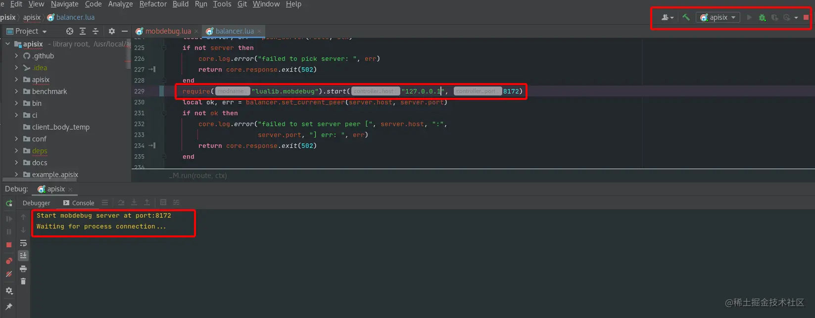Close the apisix debug session tab
The width and height of the screenshot is (815, 318).
coord(70,189)
